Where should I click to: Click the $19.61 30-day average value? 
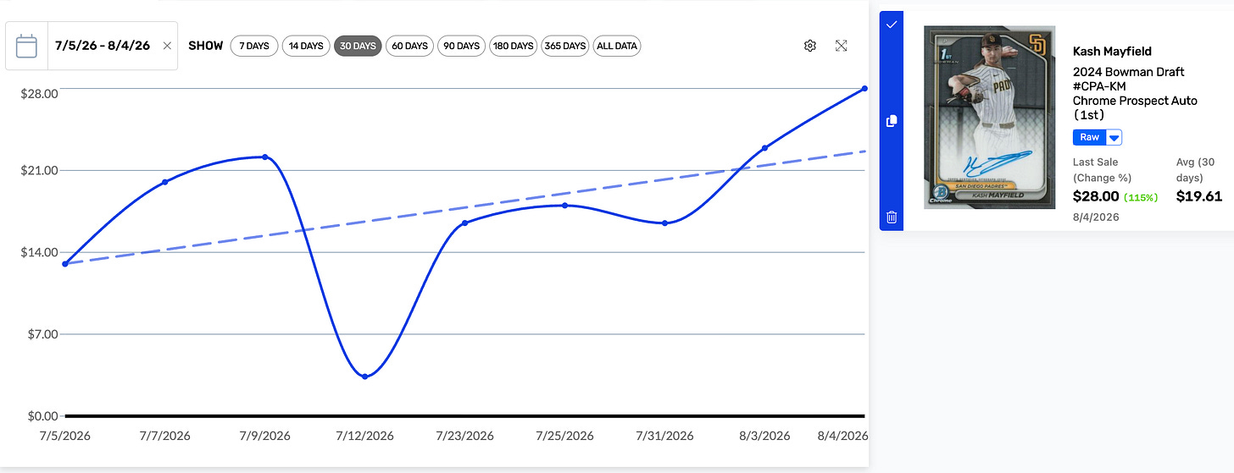[x=1199, y=196]
